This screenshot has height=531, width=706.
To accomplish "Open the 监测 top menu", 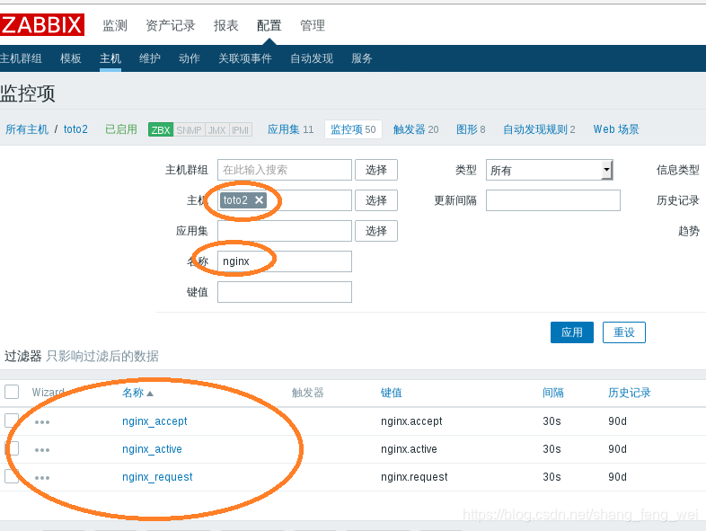I will coord(115,25).
